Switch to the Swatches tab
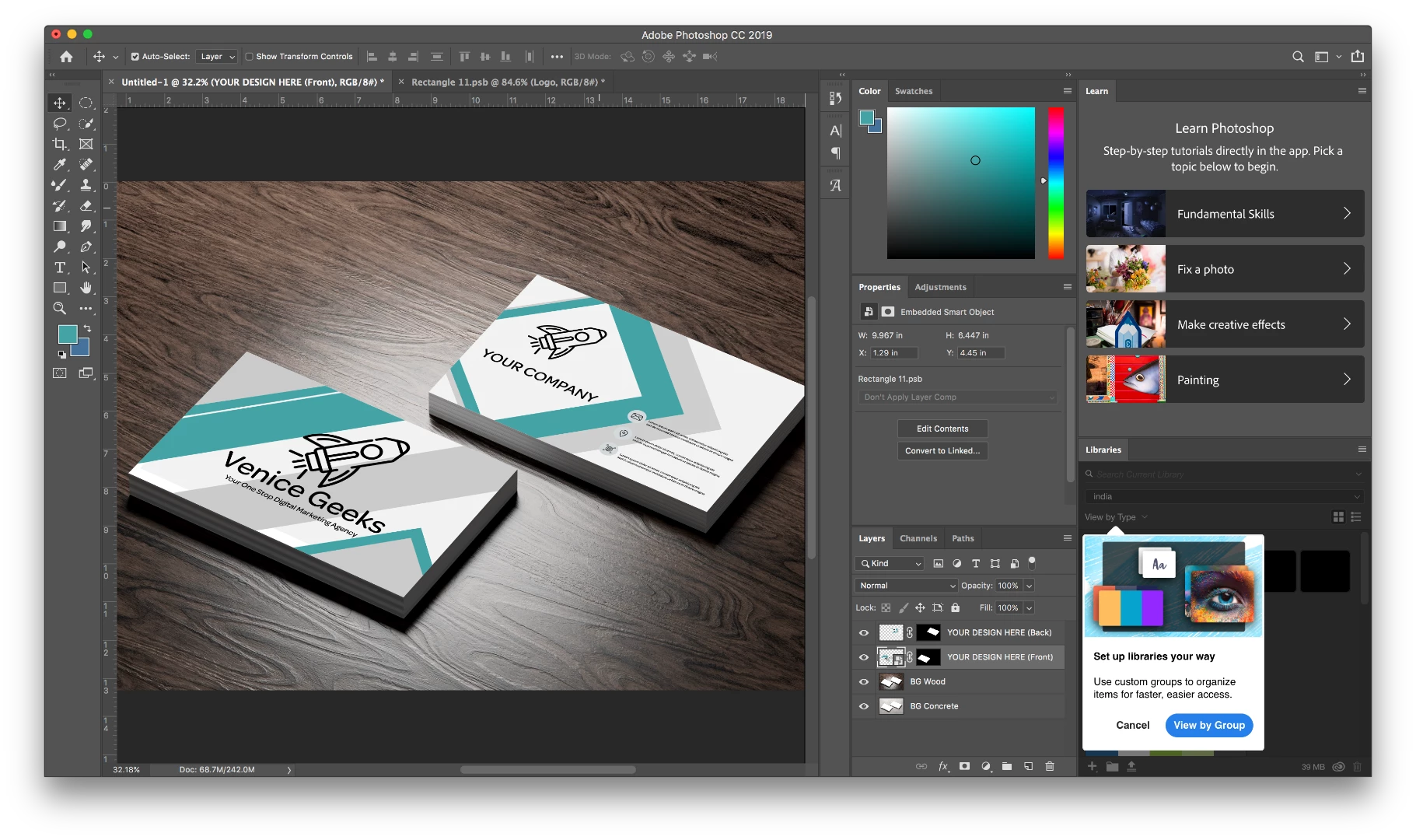Image resolution: width=1416 pixels, height=840 pixels. [x=914, y=91]
